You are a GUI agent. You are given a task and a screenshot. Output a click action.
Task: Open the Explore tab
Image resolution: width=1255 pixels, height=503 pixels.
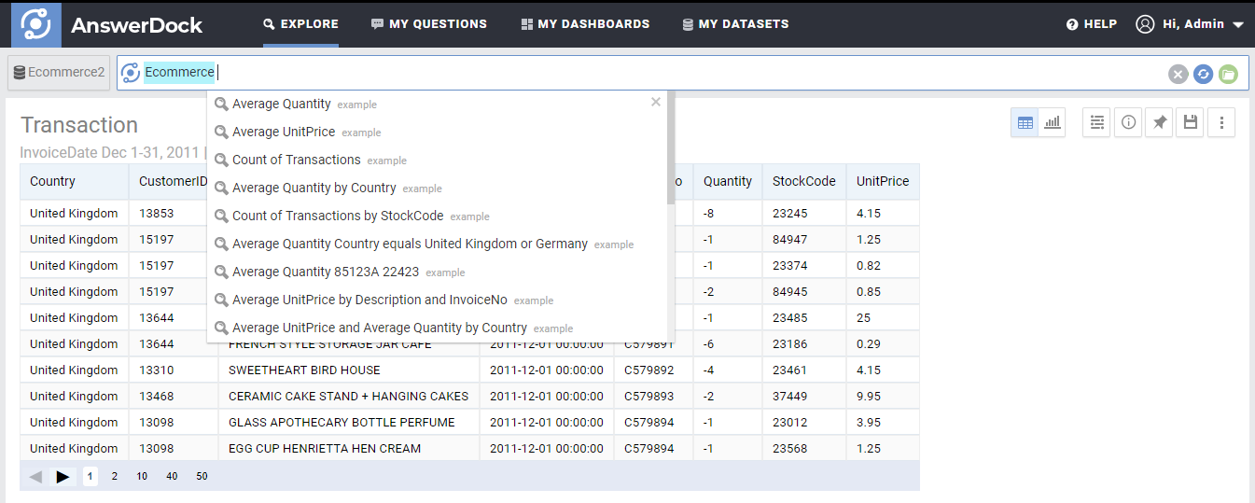(x=300, y=24)
